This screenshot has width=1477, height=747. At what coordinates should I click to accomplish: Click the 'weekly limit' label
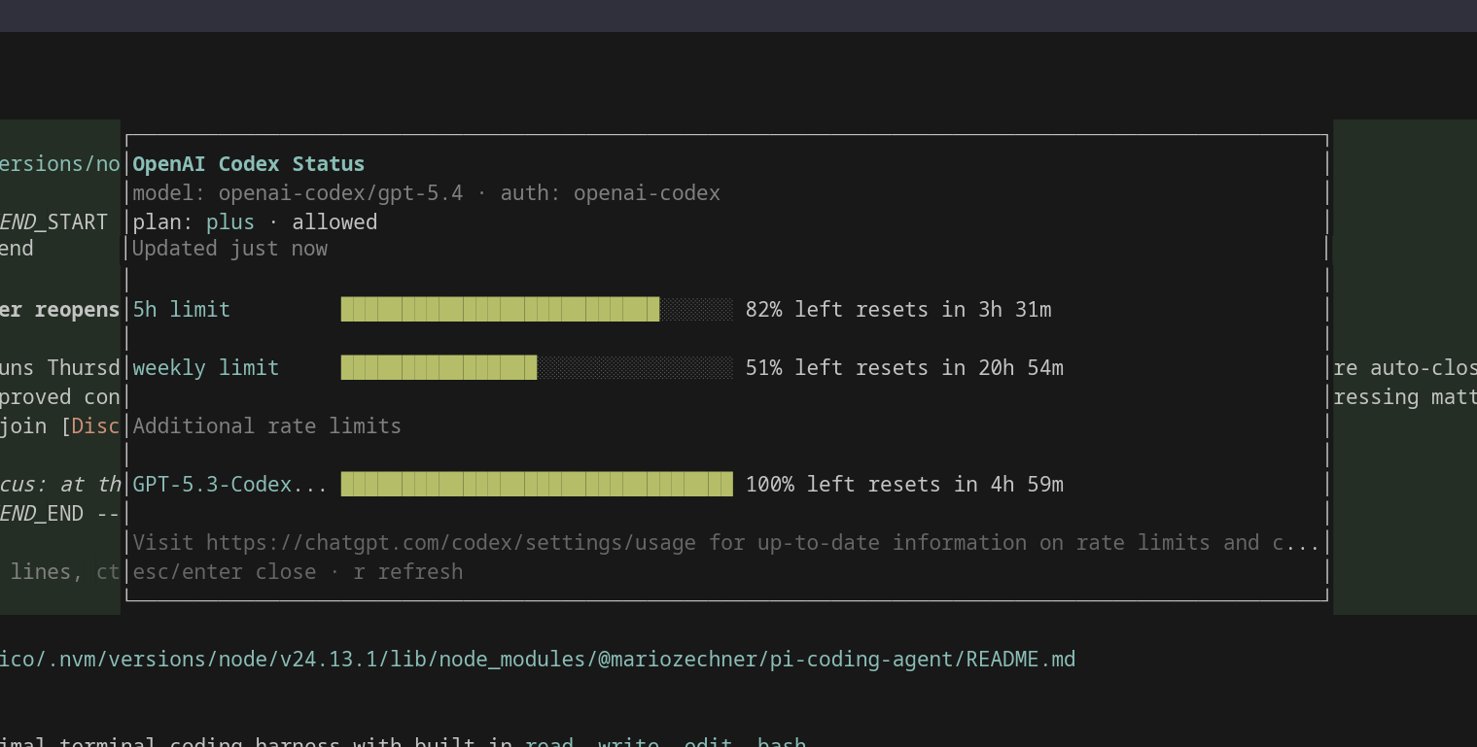pos(206,368)
